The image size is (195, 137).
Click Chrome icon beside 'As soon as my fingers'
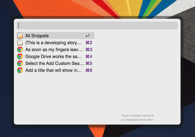(20, 50)
